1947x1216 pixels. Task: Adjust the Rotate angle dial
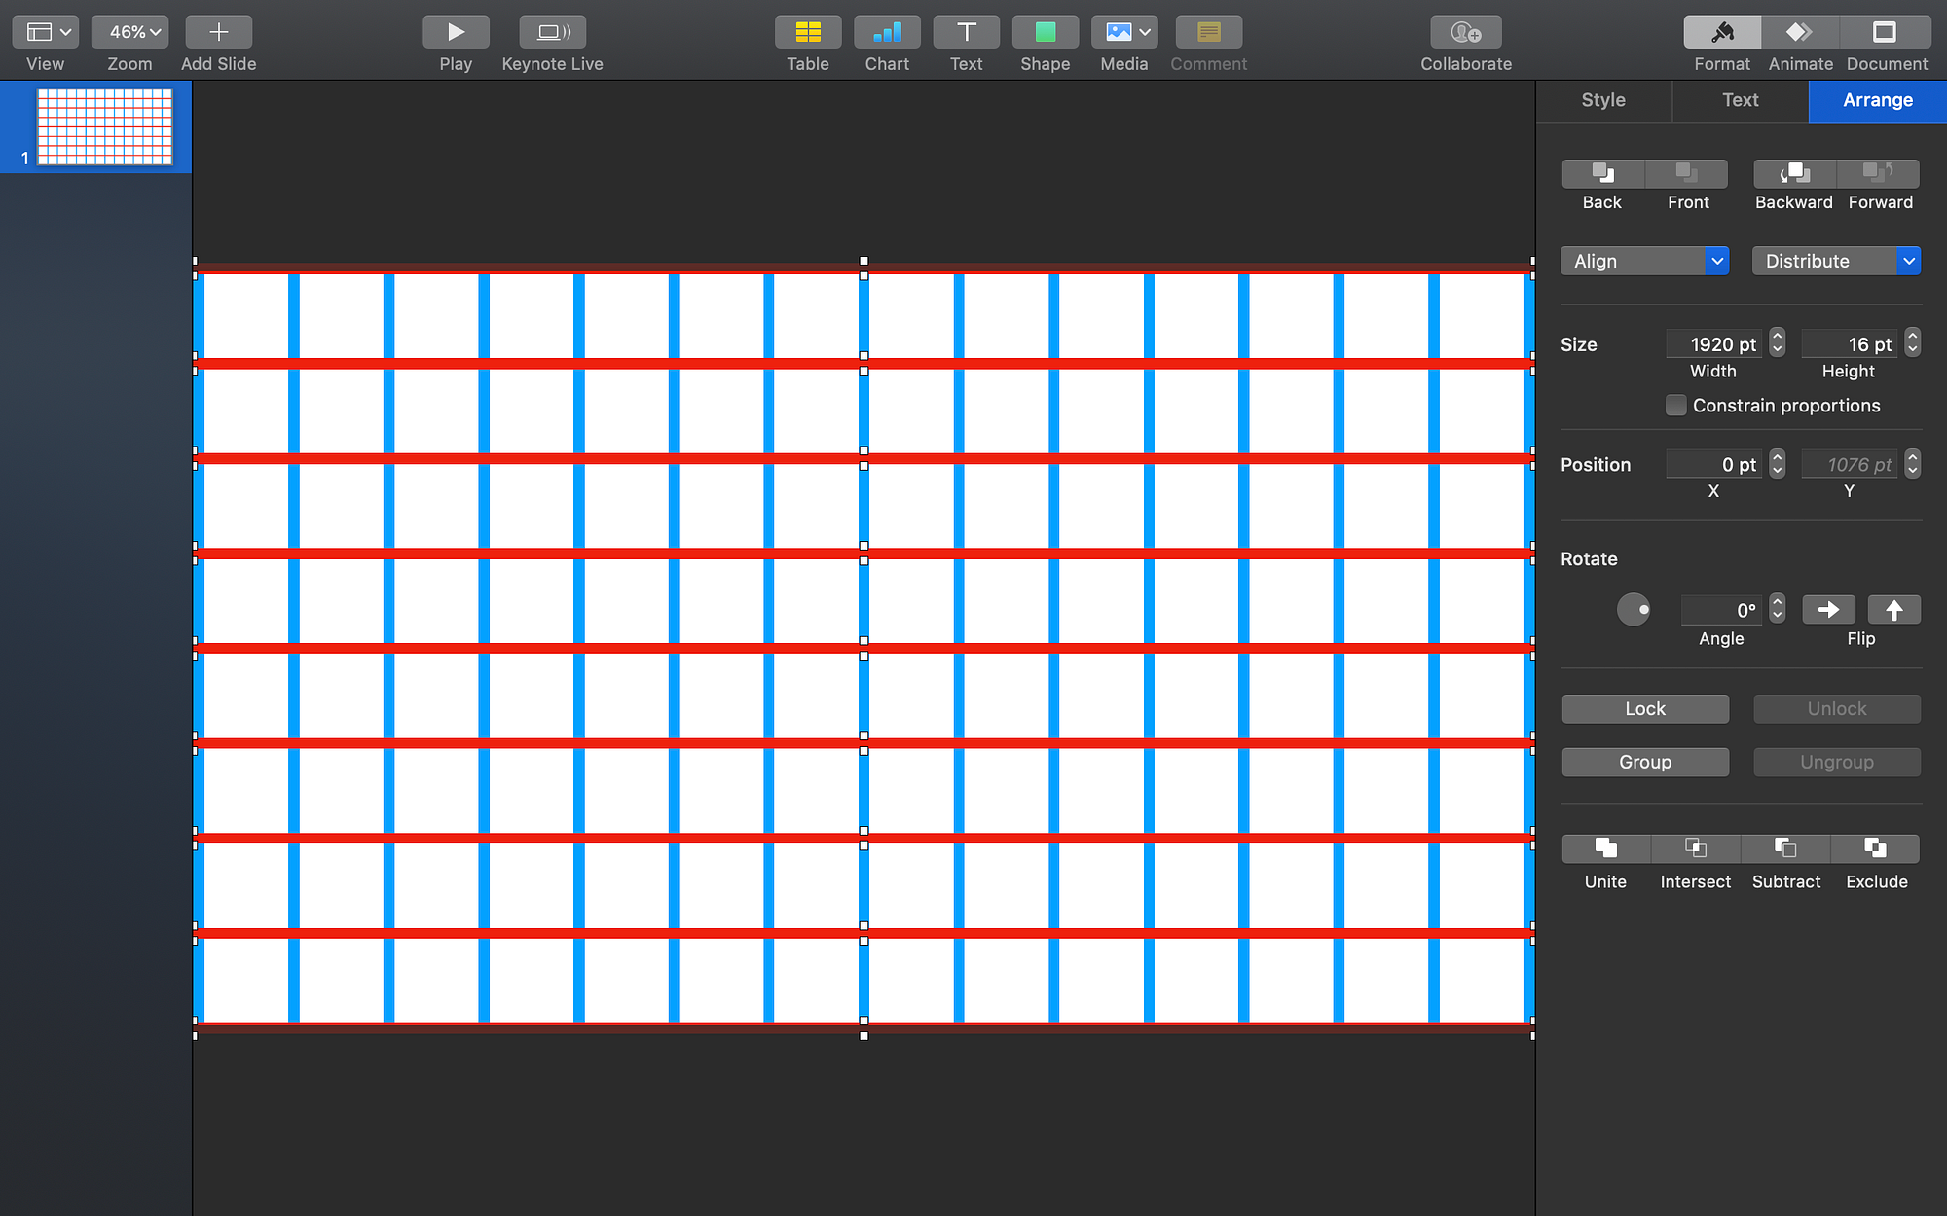1634,610
